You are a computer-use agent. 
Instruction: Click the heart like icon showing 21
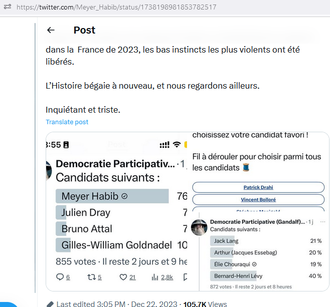pos(123,277)
